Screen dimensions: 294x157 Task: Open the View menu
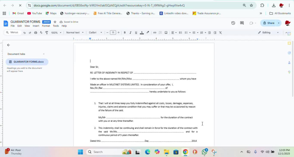27,26
